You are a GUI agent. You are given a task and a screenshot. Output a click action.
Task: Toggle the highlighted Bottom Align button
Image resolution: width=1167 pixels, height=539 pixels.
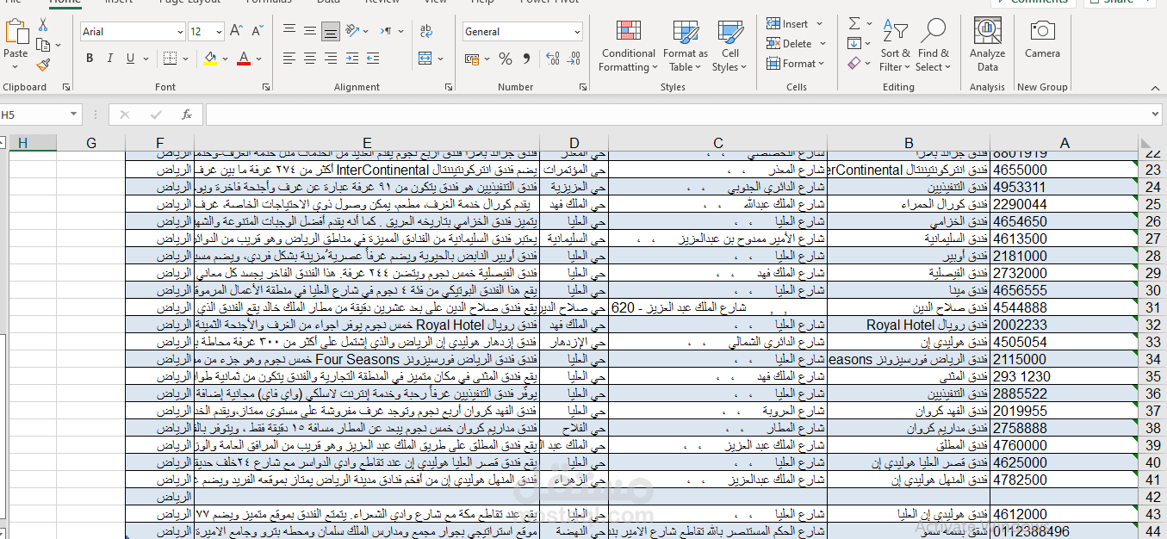point(331,32)
